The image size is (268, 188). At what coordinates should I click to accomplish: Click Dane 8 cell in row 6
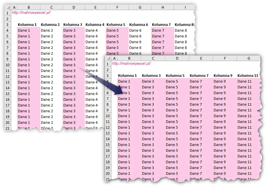point(180,42)
